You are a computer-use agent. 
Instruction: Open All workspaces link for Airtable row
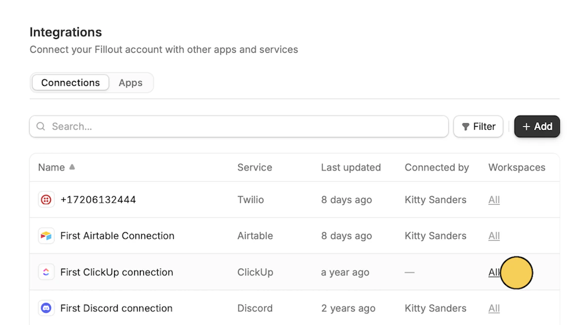494,236
